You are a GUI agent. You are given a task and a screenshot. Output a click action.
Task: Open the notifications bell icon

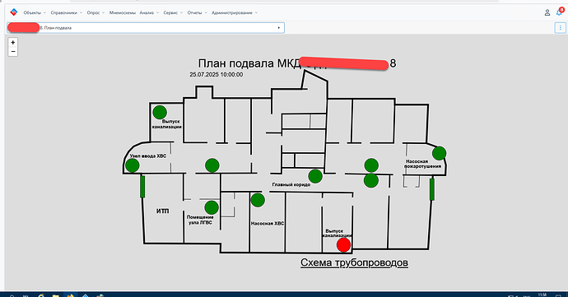pos(560,12)
